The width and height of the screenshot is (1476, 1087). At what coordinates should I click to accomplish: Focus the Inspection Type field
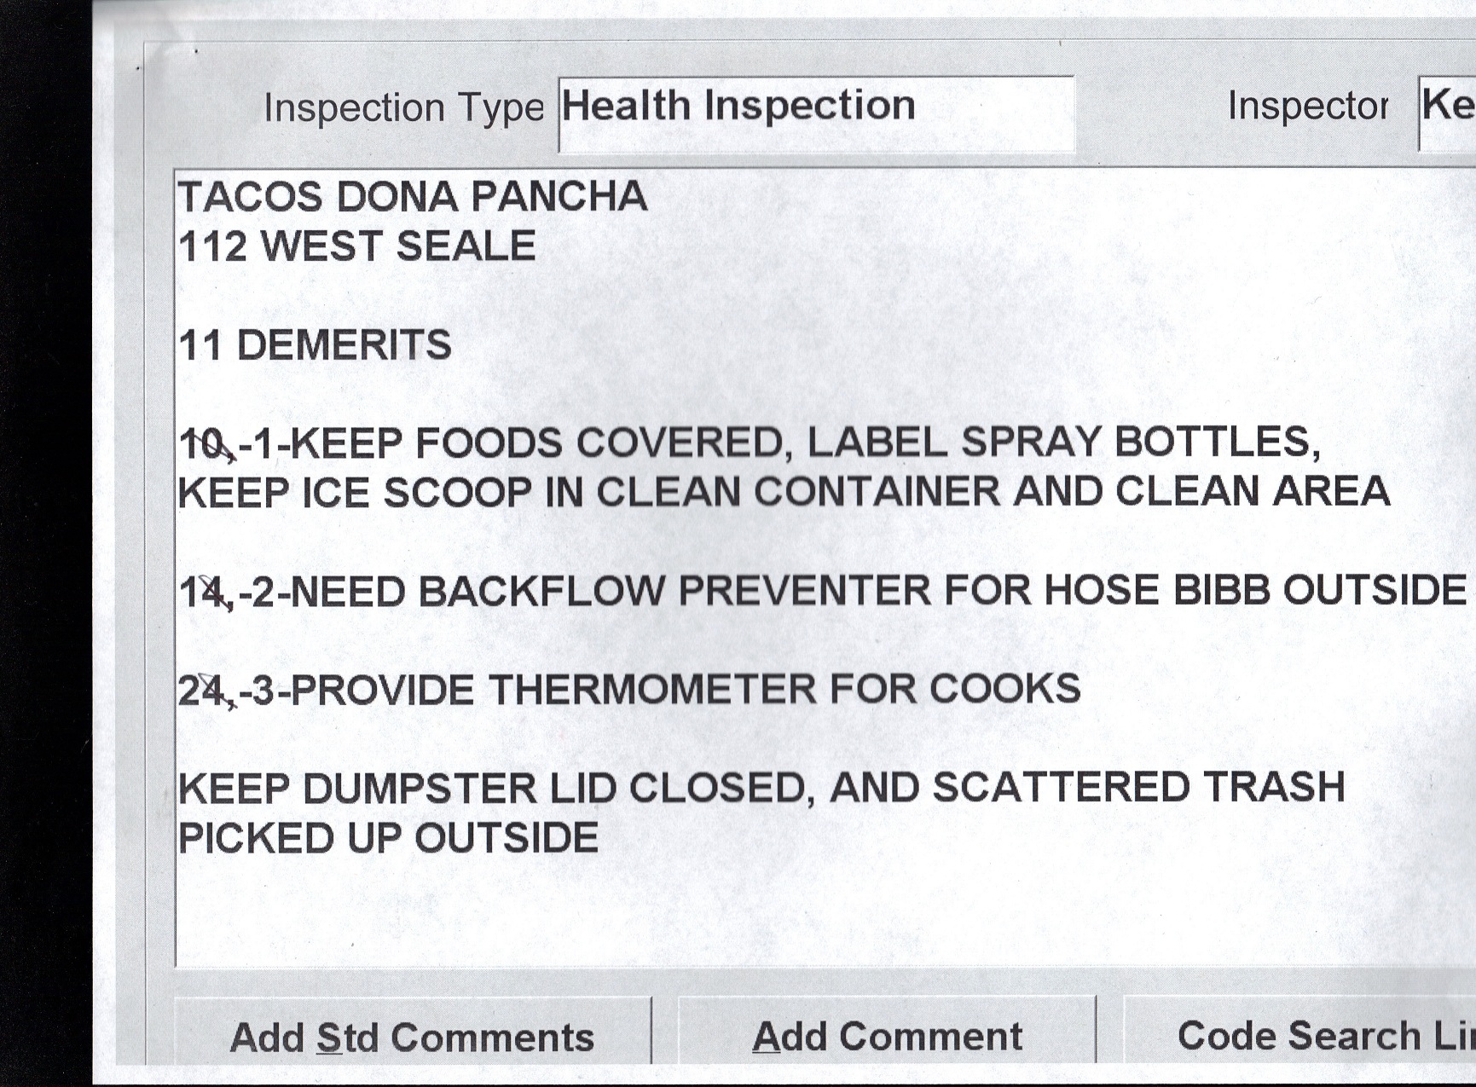point(815,112)
